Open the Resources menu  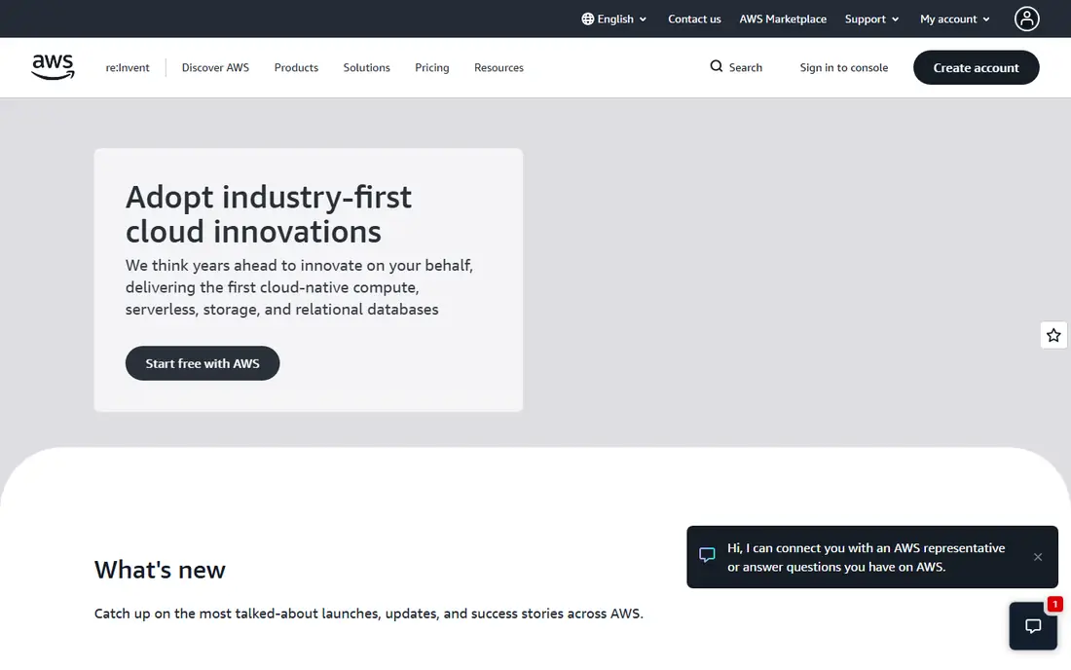[499, 67]
